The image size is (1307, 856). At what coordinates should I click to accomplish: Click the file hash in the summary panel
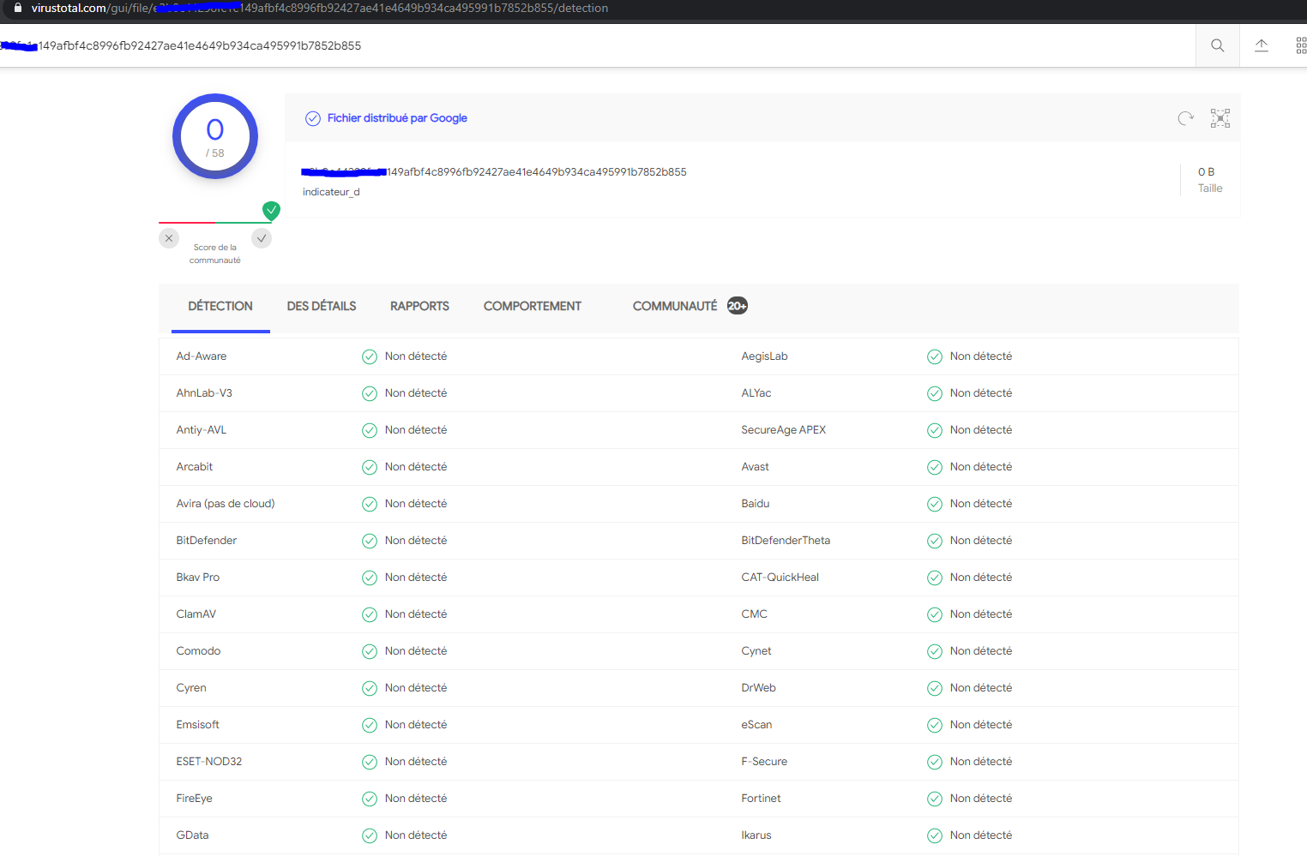[494, 172]
